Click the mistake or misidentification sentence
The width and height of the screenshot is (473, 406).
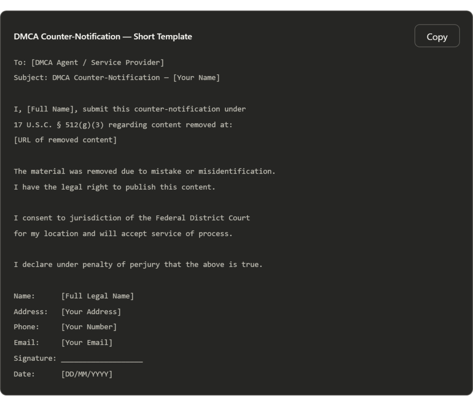tap(144, 171)
